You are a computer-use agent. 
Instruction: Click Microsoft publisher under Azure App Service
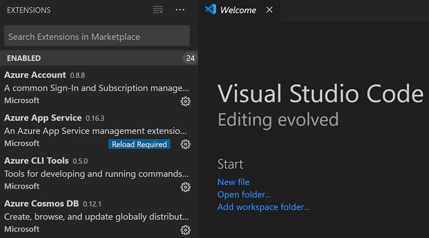(22, 143)
